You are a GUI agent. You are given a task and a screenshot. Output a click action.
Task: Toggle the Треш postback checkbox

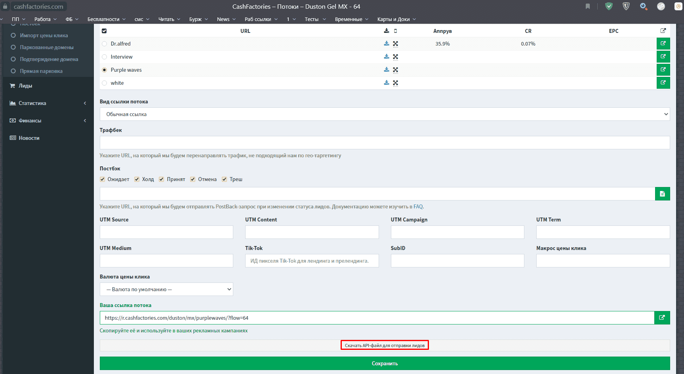225,179
